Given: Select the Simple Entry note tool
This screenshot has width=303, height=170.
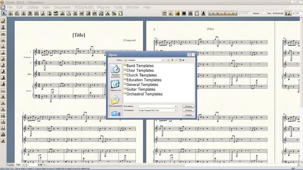Looking at the screenshot, I should pyautogui.click(x=43, y=14).
